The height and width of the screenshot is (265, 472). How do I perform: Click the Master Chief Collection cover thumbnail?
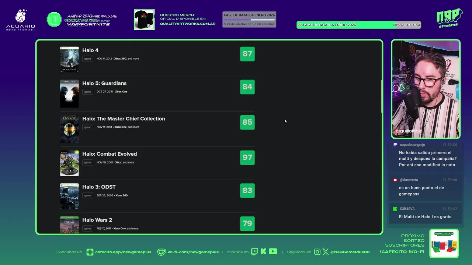click(x=69, y=129)
